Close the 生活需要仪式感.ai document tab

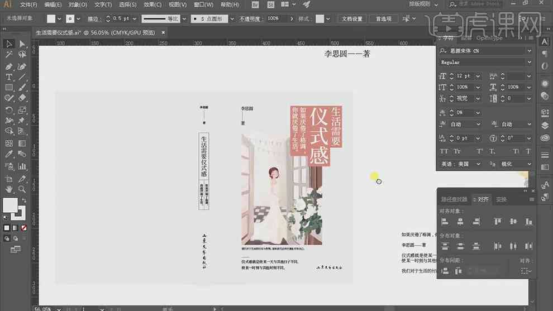163,32
